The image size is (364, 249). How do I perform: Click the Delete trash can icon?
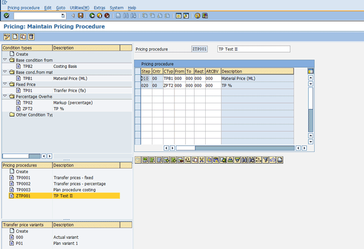(31, 37)
